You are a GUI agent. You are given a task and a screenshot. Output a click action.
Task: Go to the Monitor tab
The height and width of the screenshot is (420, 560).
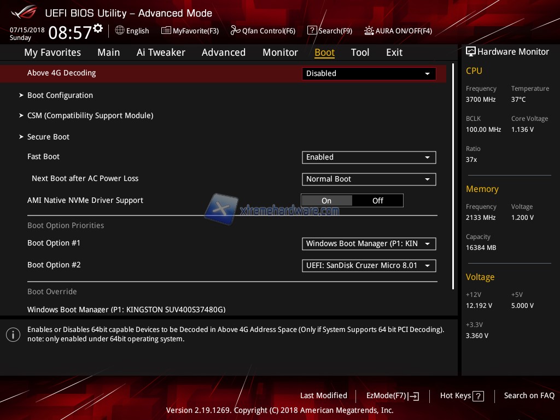pos(280,52)
